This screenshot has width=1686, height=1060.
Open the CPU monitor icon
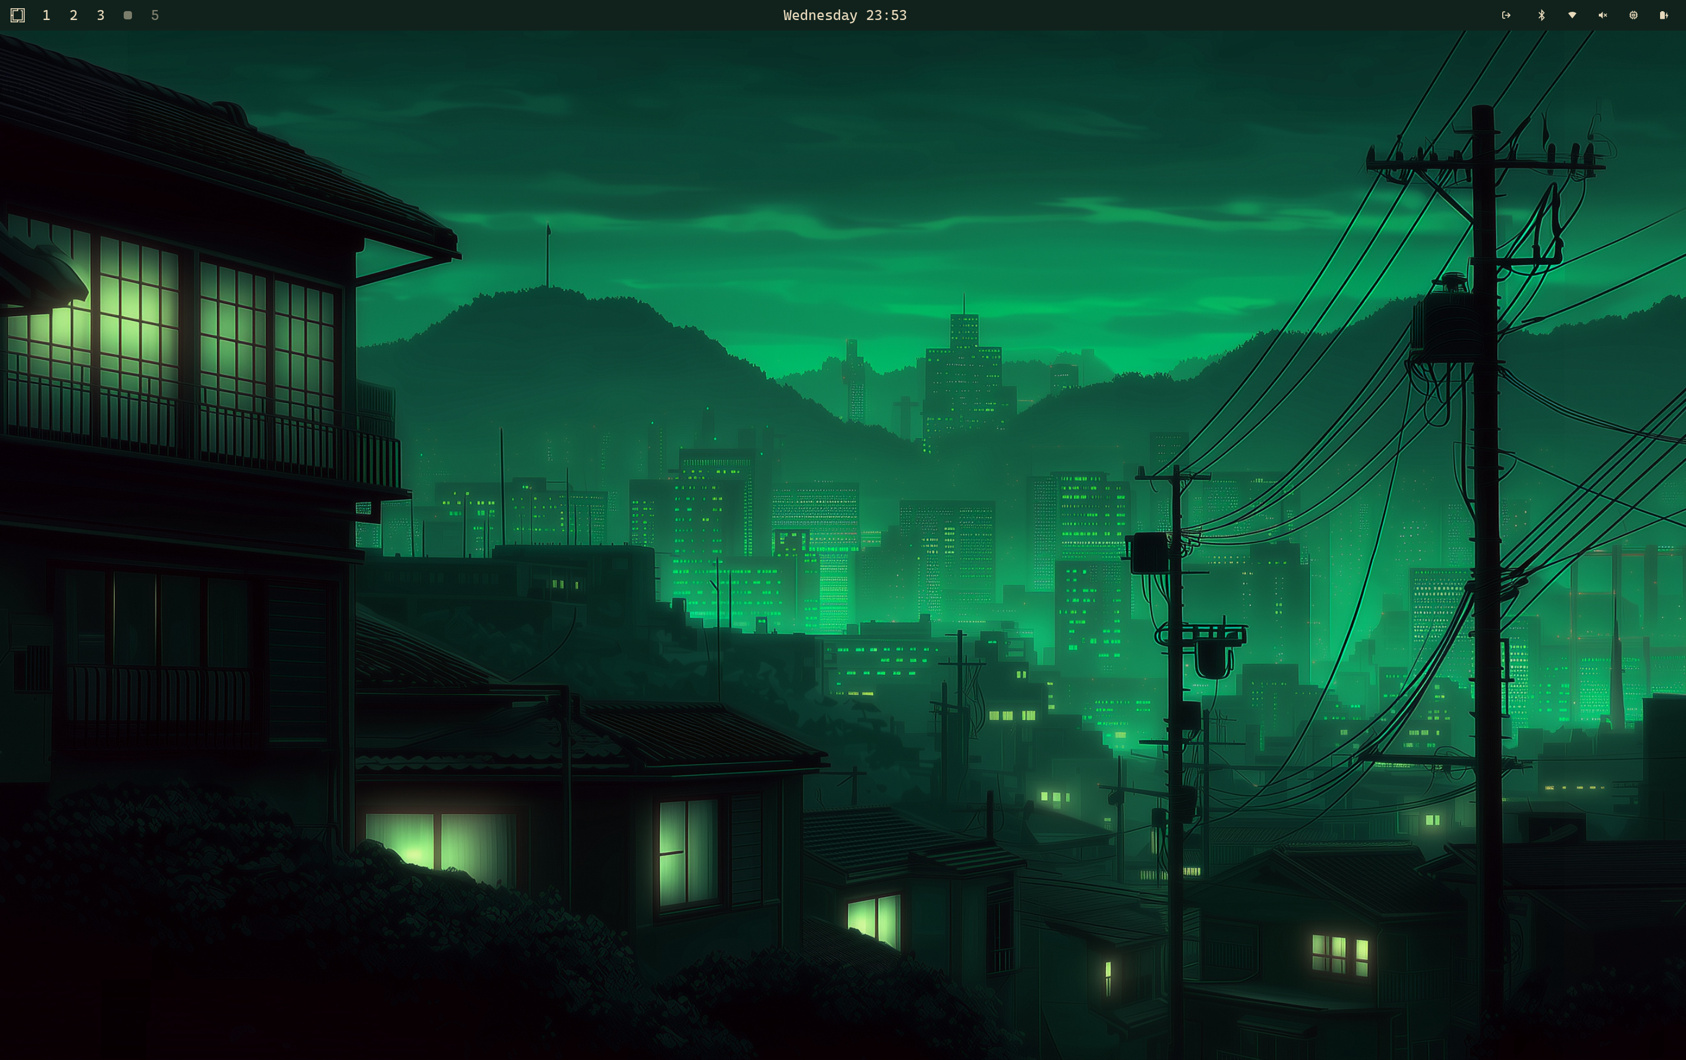coord(1634,15)
